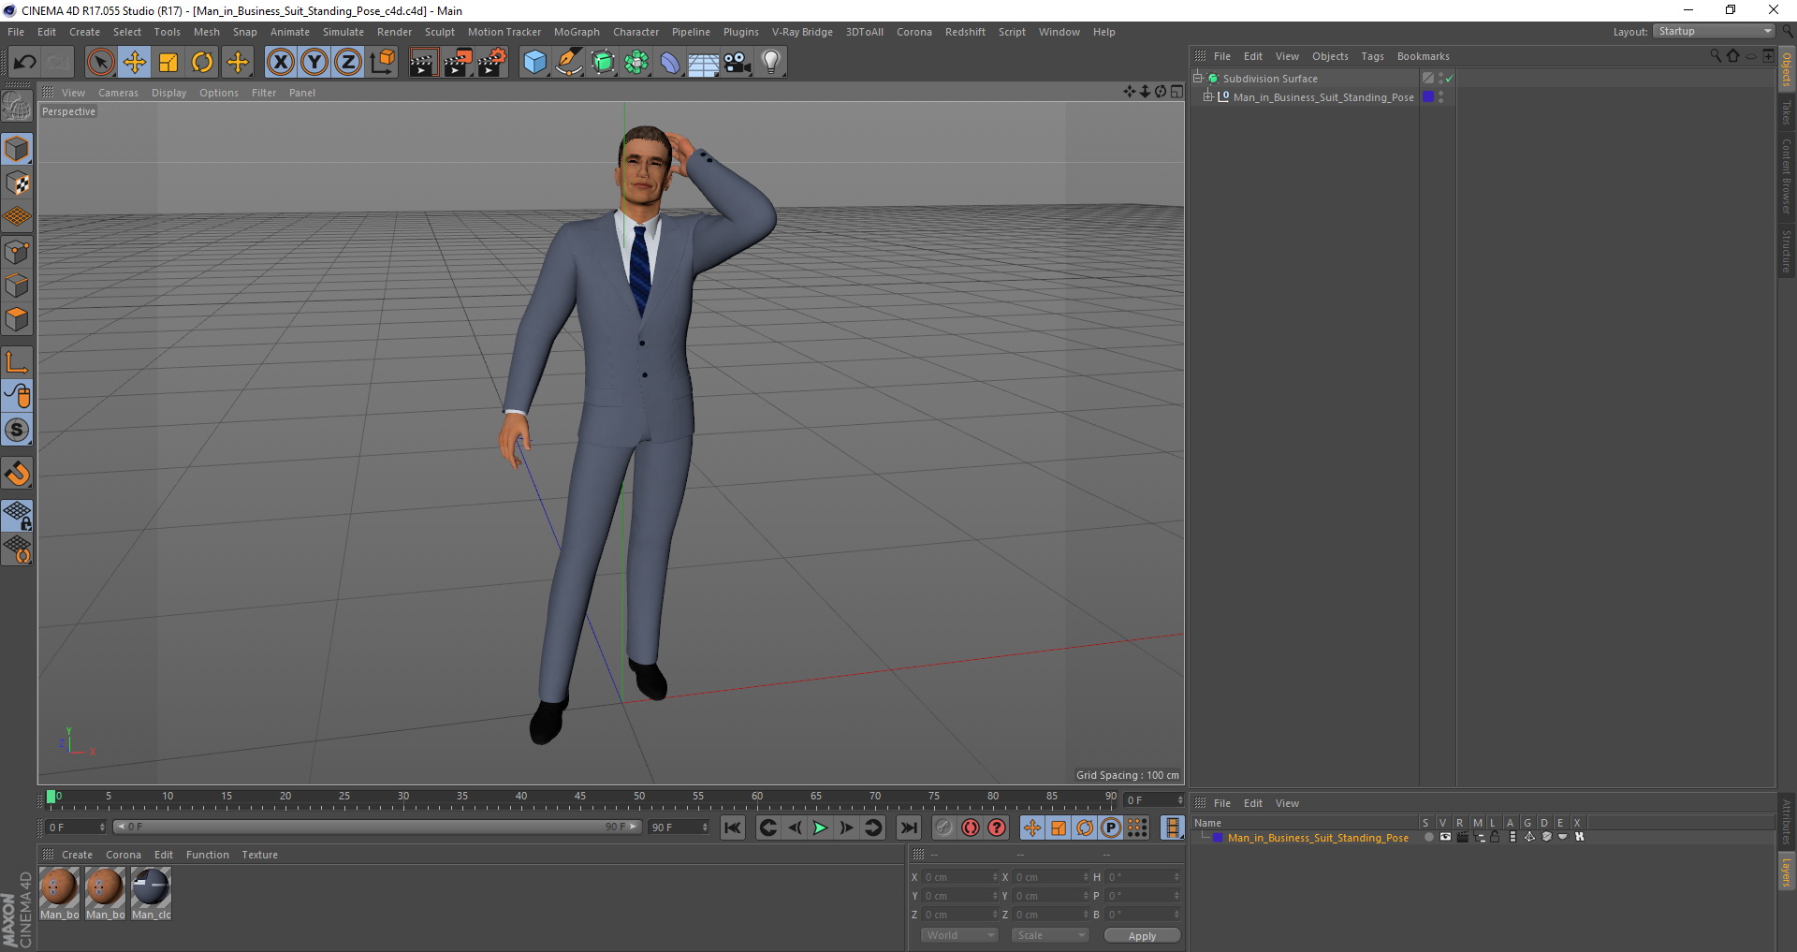Open material manager Texture menu

(x=260, y=855)
